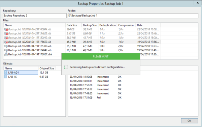202x127 pixels.
Task: Click increment file icon for 2018-04-19T175309.vib
Action: pos(6,46)
